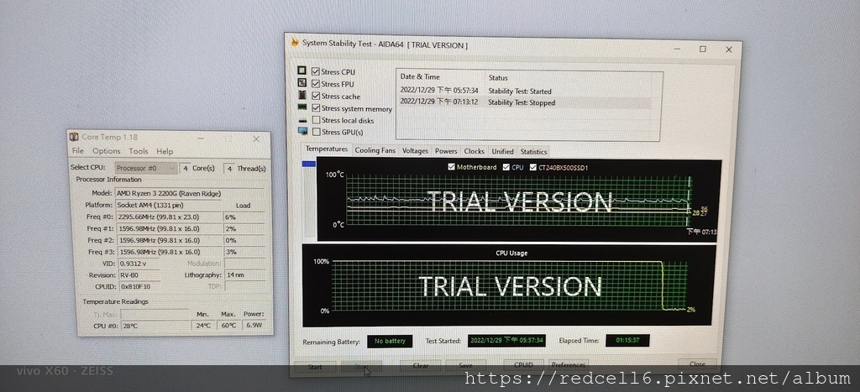
Task: Click the Freq #1 frequency value
Action: (168, 228)
